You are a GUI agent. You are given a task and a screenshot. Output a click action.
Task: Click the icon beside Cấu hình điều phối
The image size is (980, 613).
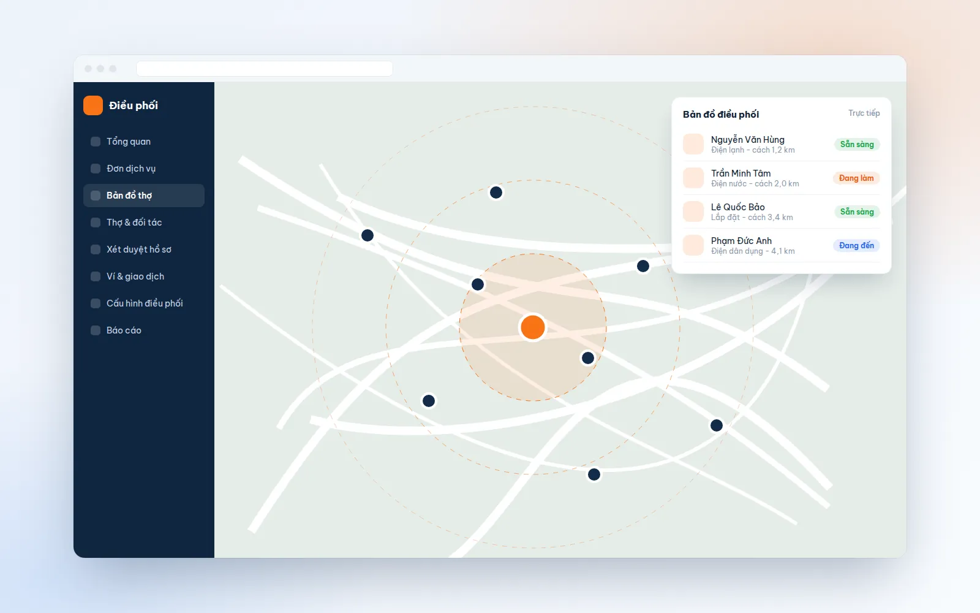[x=96, y=303]
